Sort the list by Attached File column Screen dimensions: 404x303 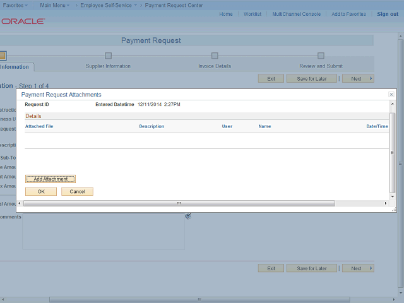pos(39,126)
